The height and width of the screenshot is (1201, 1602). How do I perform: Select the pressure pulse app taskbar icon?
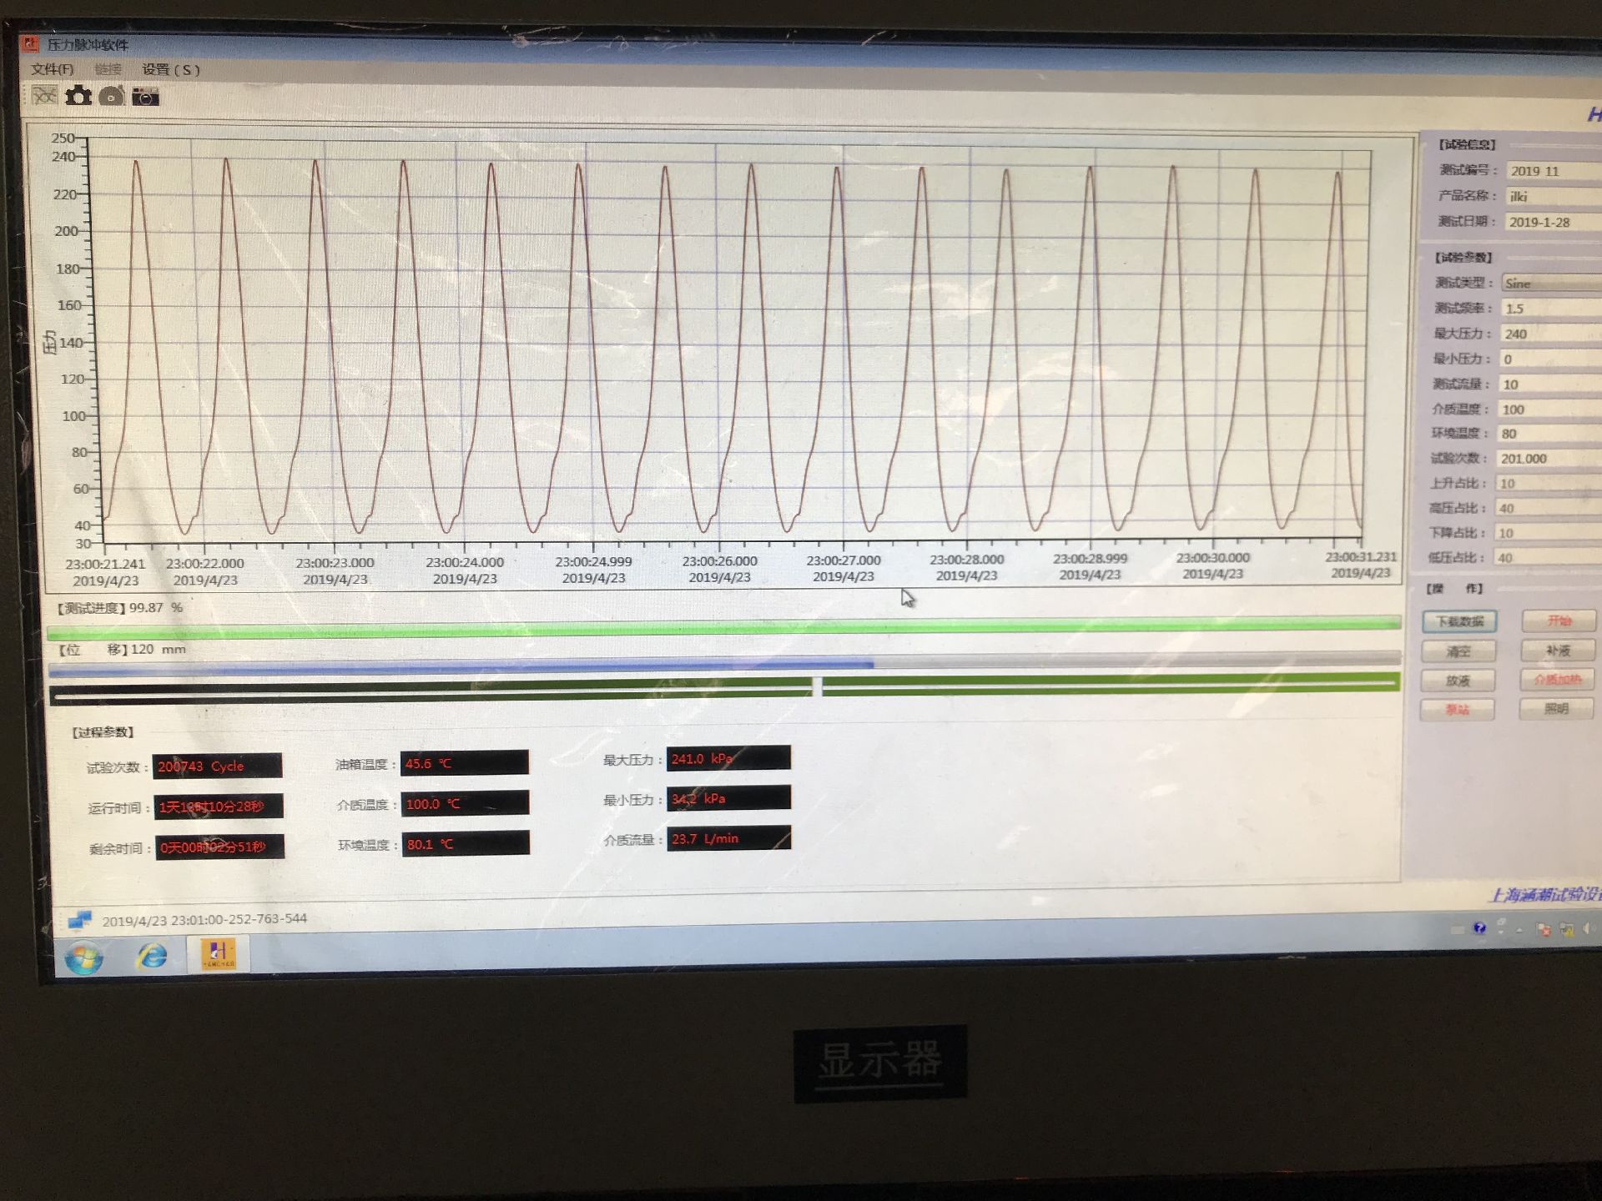(x=219, y=952)
